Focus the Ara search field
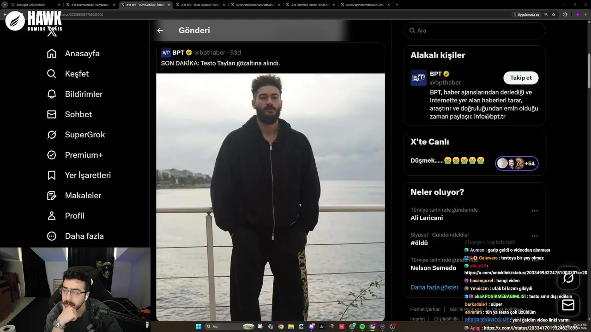 click(x=474, y=30)
